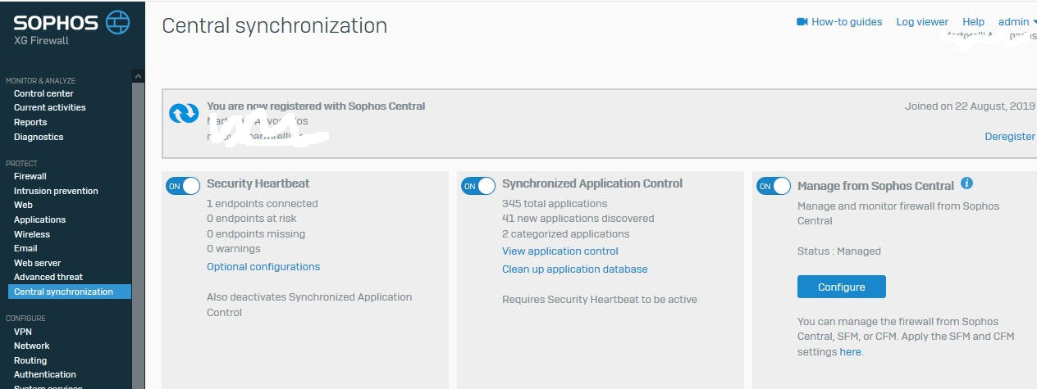This screenshot has width=1037, height=389.
Task: Click 'Requires Security Heartbeat to be active' note
Action: coord(600,300)
